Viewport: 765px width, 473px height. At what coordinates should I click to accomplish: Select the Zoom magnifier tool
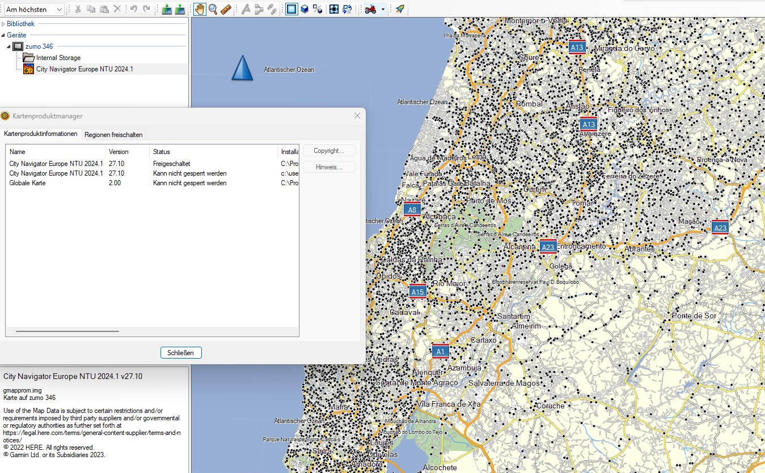pyautogui.click(x=213, y=9)
